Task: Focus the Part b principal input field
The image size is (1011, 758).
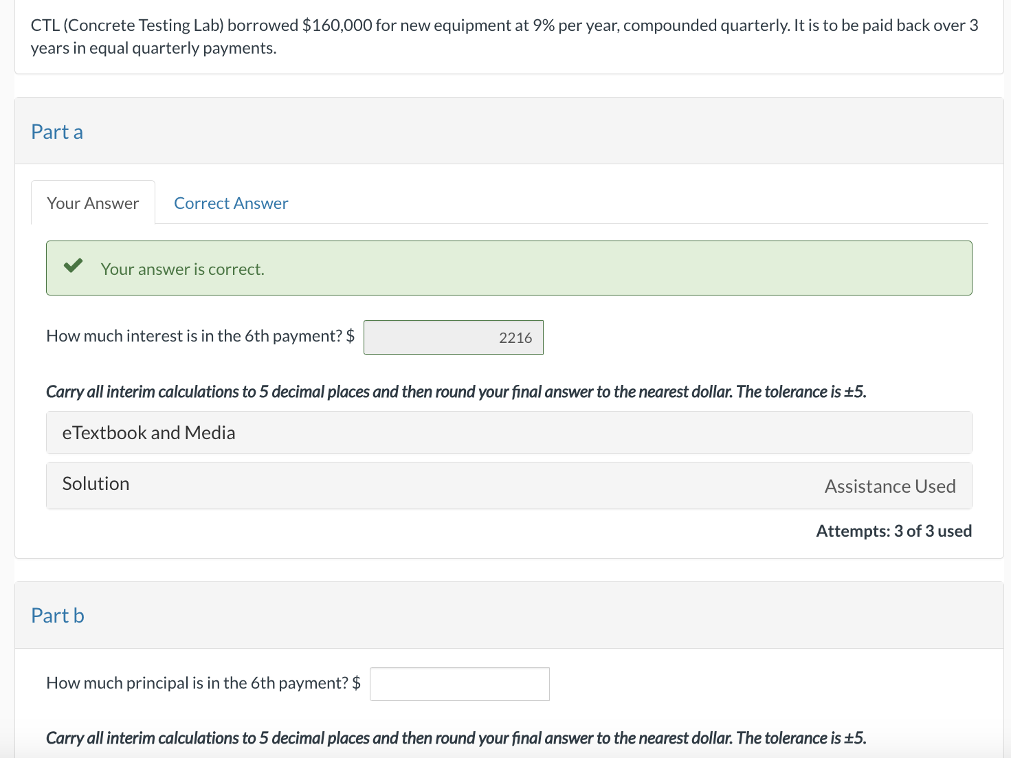Action: point(459,684)
